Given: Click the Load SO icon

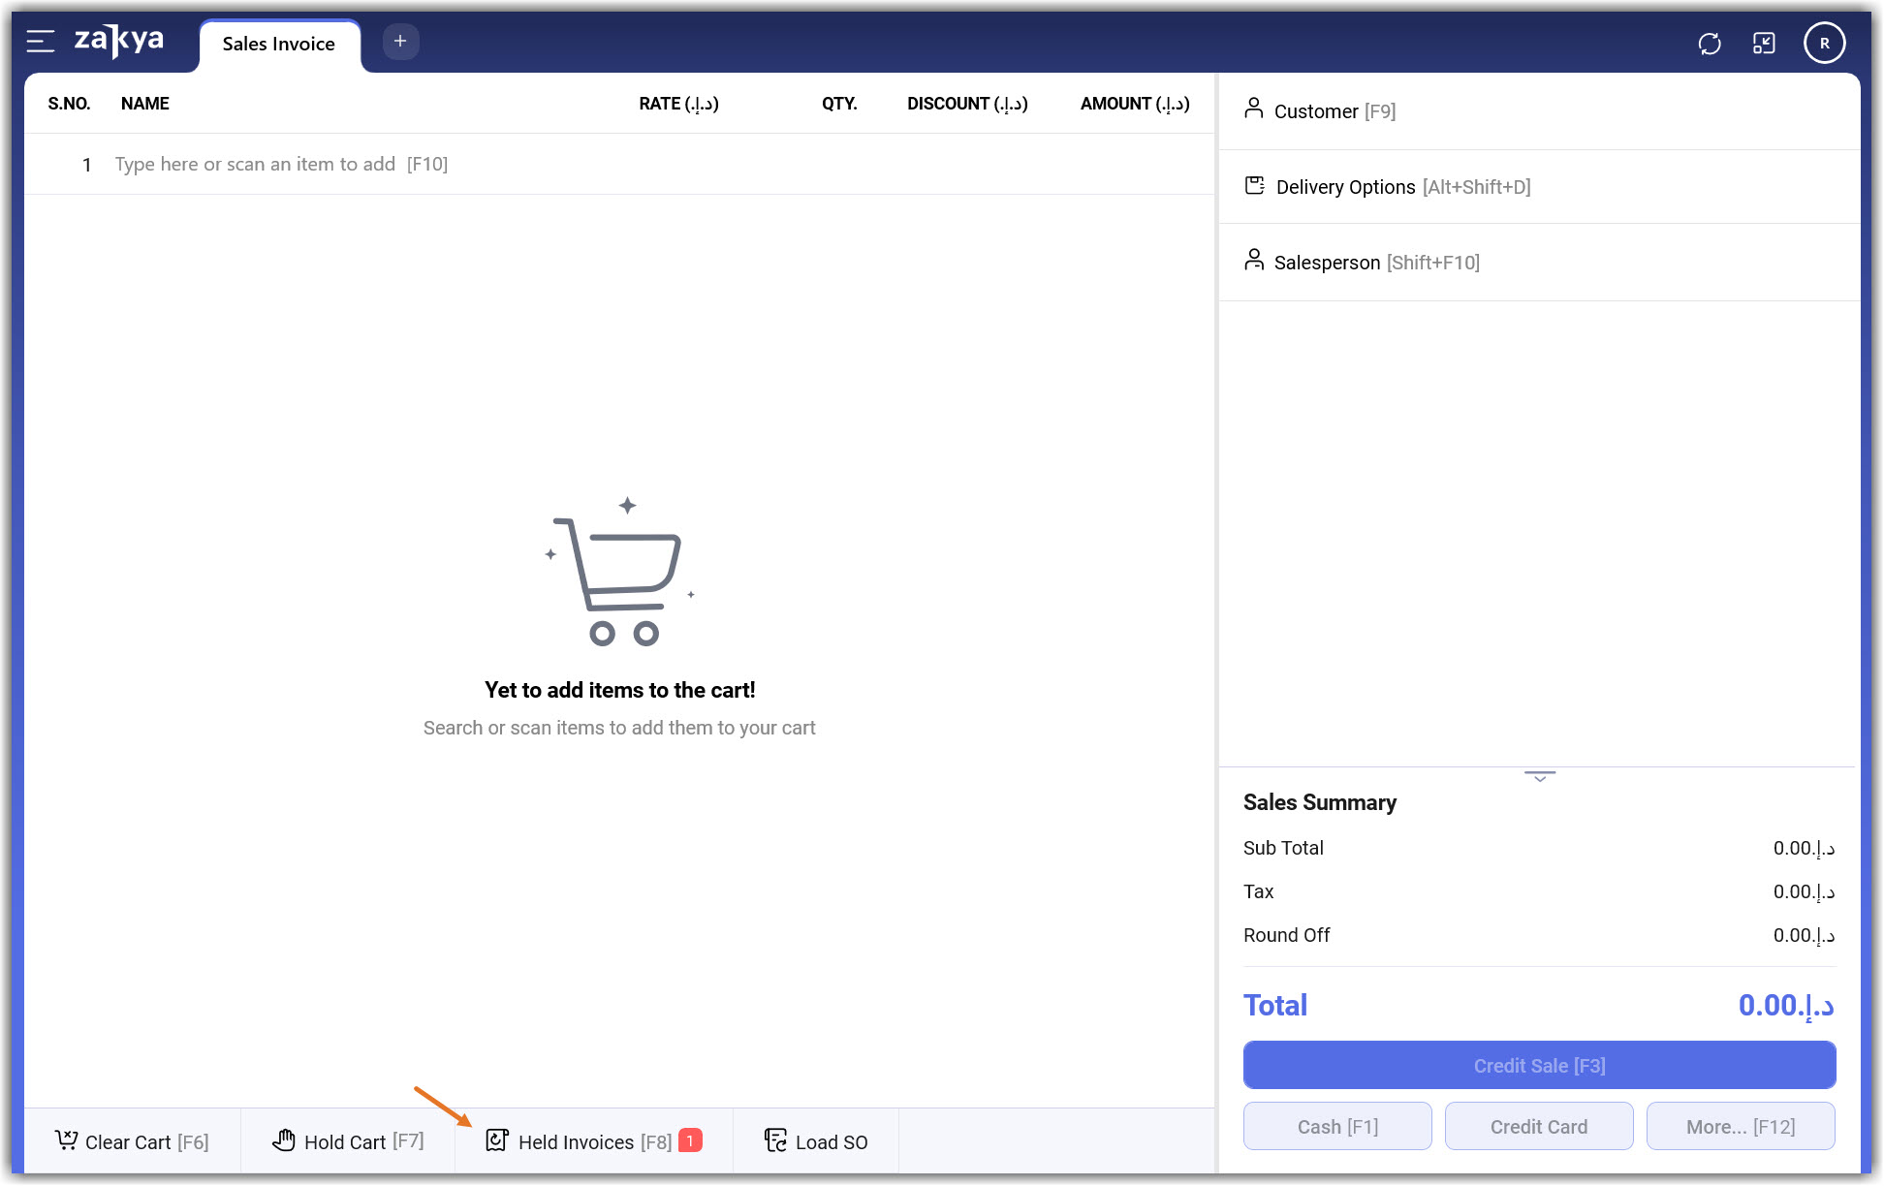Looking at the screenshot, I should pyautogui.click(x=776, y=1140).
